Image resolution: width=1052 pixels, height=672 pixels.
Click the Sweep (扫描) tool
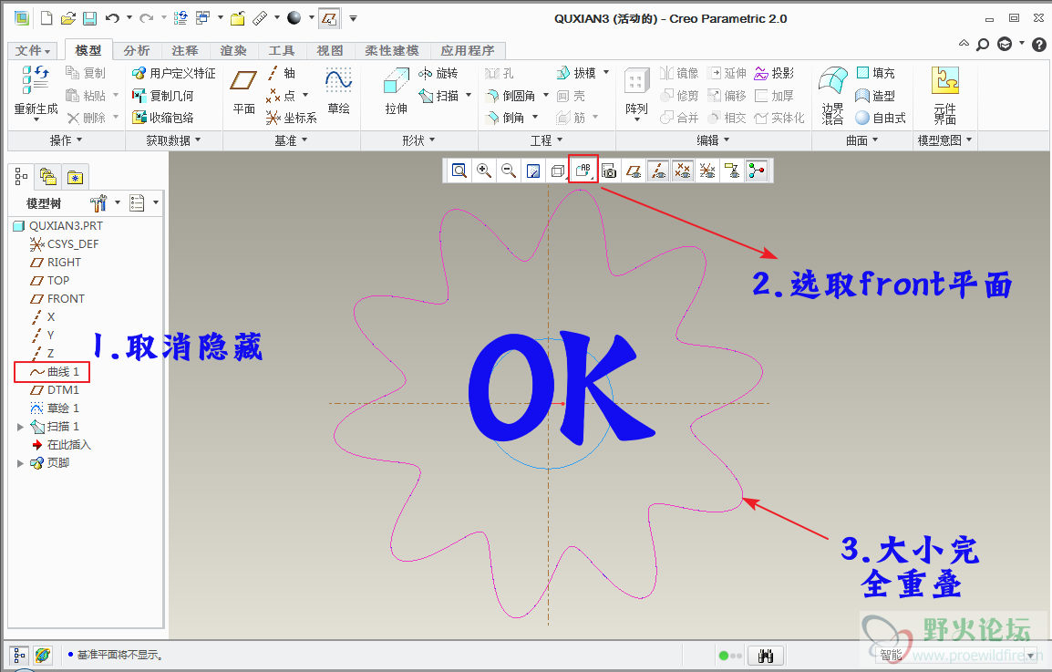(x=438, y=96)
